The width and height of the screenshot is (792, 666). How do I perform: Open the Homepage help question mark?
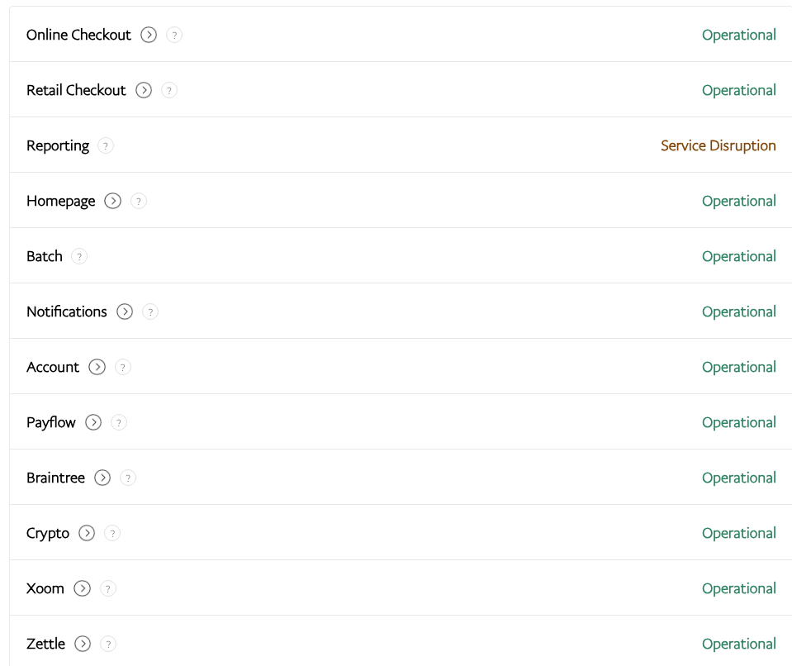pyautogui.click(x=139, y=201)
